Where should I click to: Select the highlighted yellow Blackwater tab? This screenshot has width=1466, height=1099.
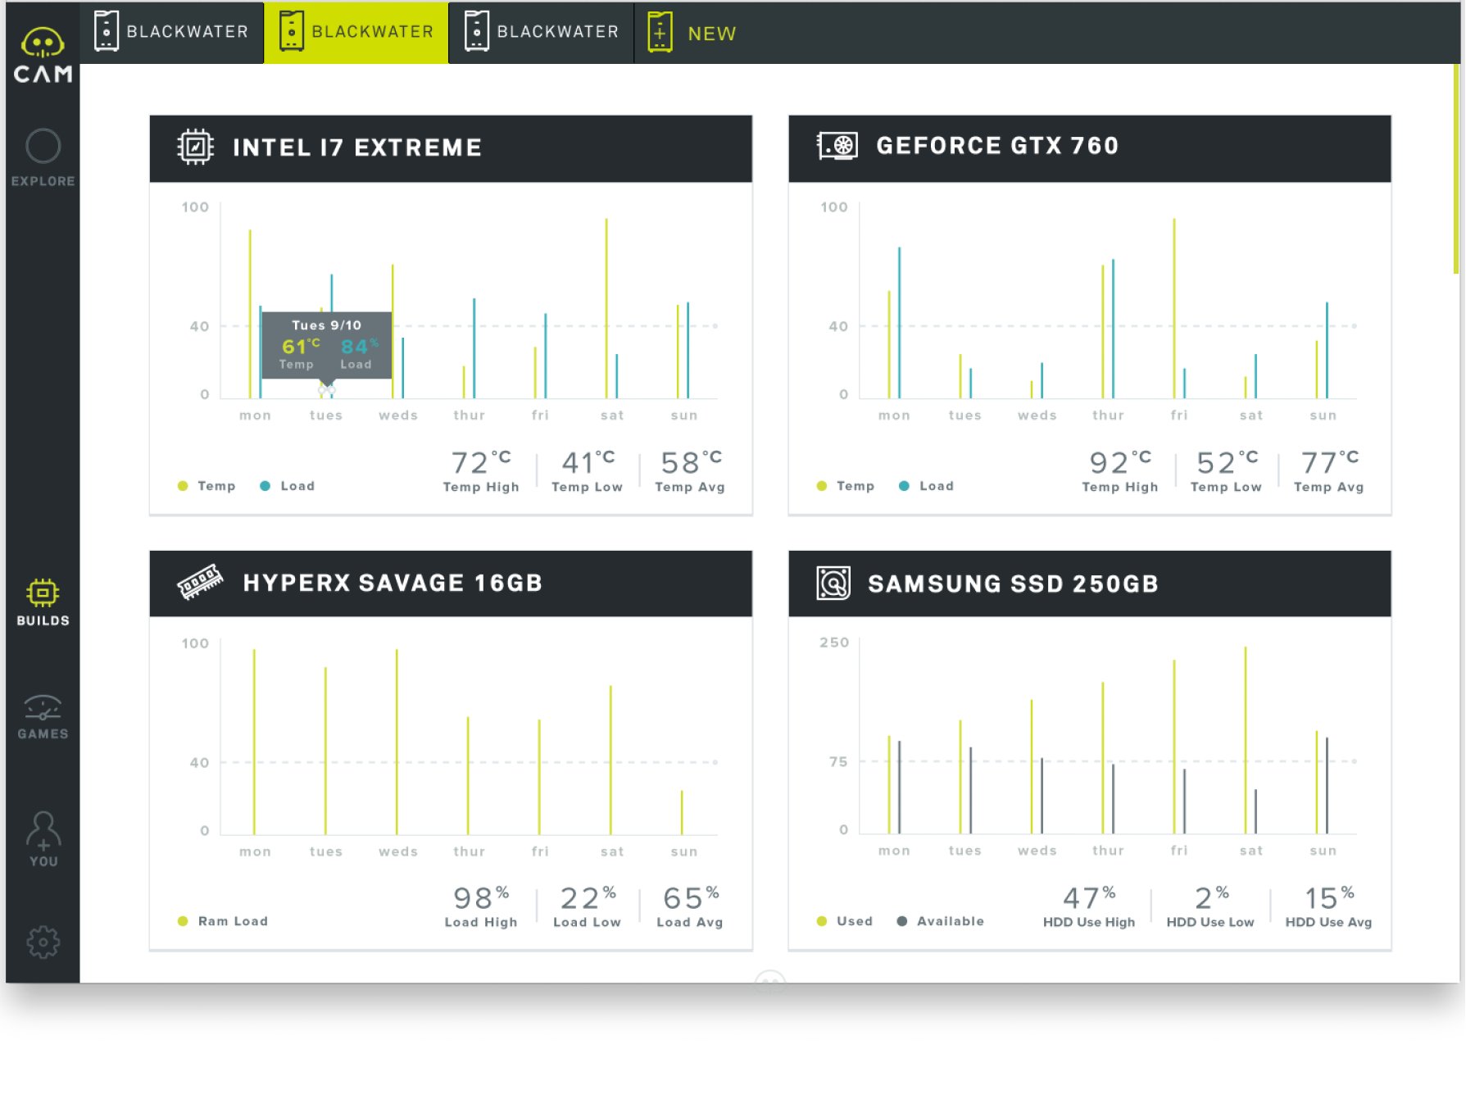[x=356, y=32]
